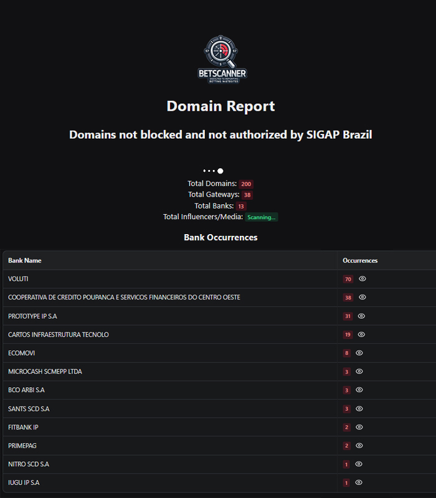Select the BCO ARBI S.A name
This screenshot has height=498, width=436.
click(26, 390)
